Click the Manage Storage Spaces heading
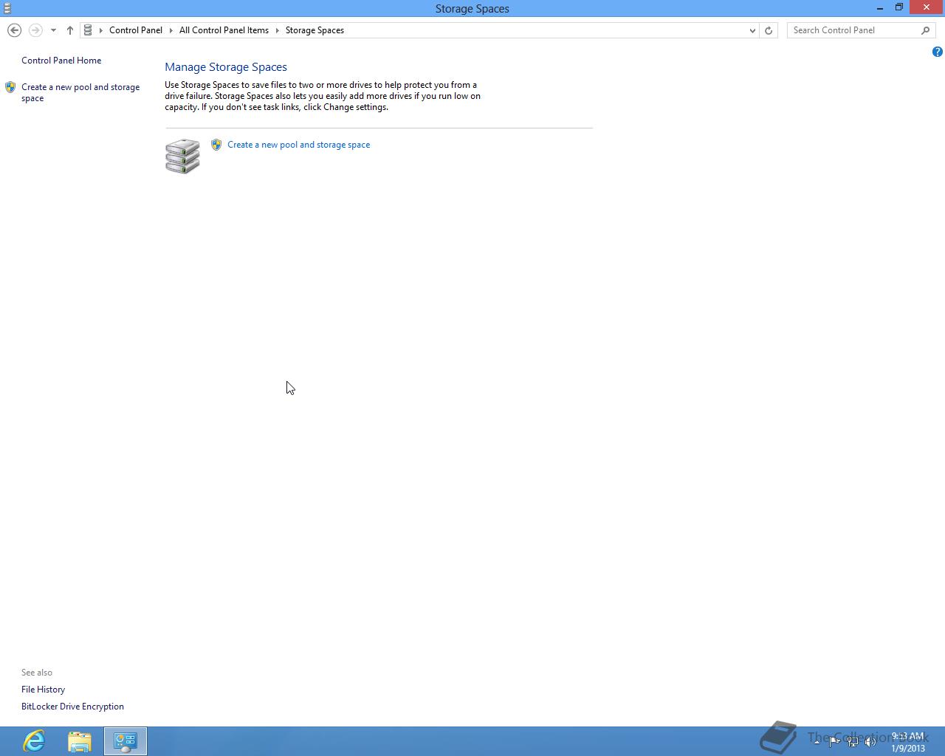 (x=226, y=67)
